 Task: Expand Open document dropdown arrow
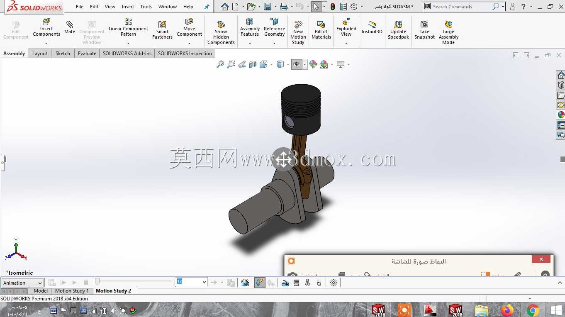pos(259,7)
